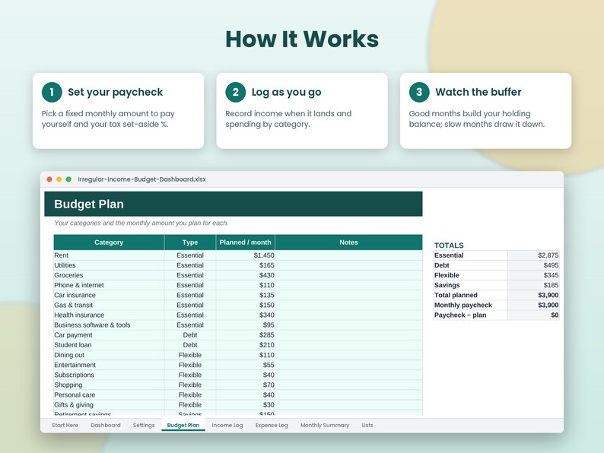
Task: Open the Start Here sheet tab
Action: [x=65, y=426]
